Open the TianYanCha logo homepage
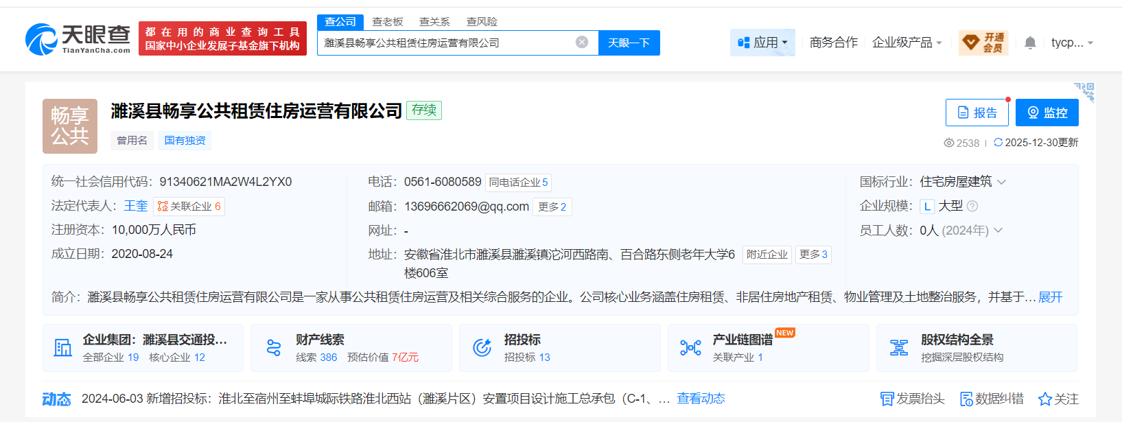The image size is (1122, 422). [78, 39]
